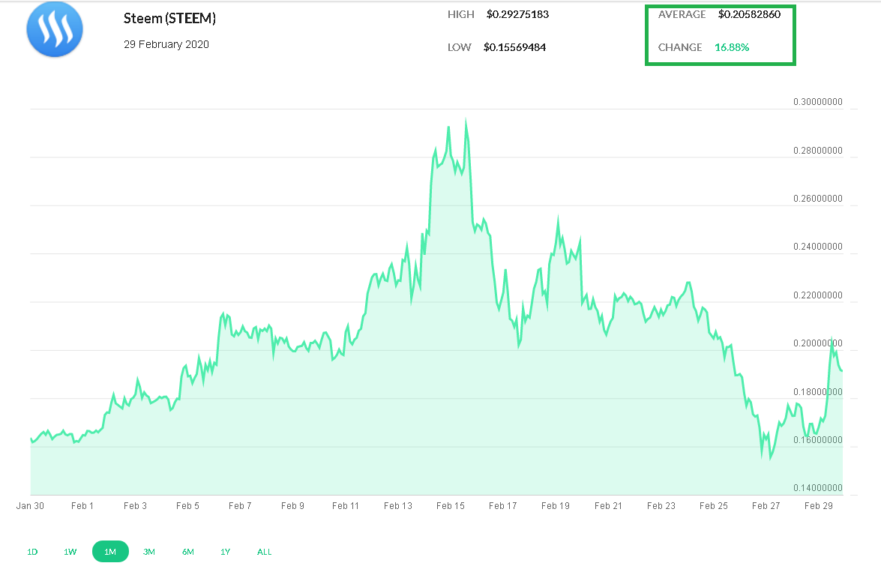Select the 1D time range

(x=31, y=551)
